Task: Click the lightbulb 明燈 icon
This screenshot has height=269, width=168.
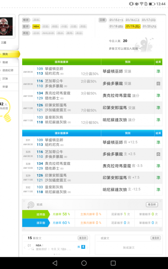Action: coord(5,110)
